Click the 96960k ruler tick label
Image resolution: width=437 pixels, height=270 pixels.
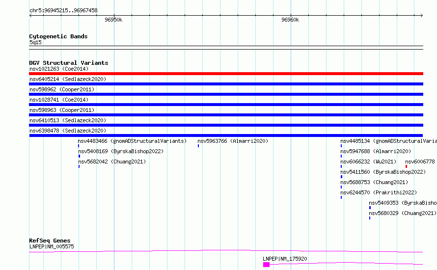(290, 20)
